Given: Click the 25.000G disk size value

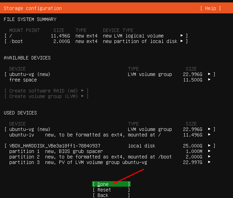Looking at the screenshot, I should 193,146.
